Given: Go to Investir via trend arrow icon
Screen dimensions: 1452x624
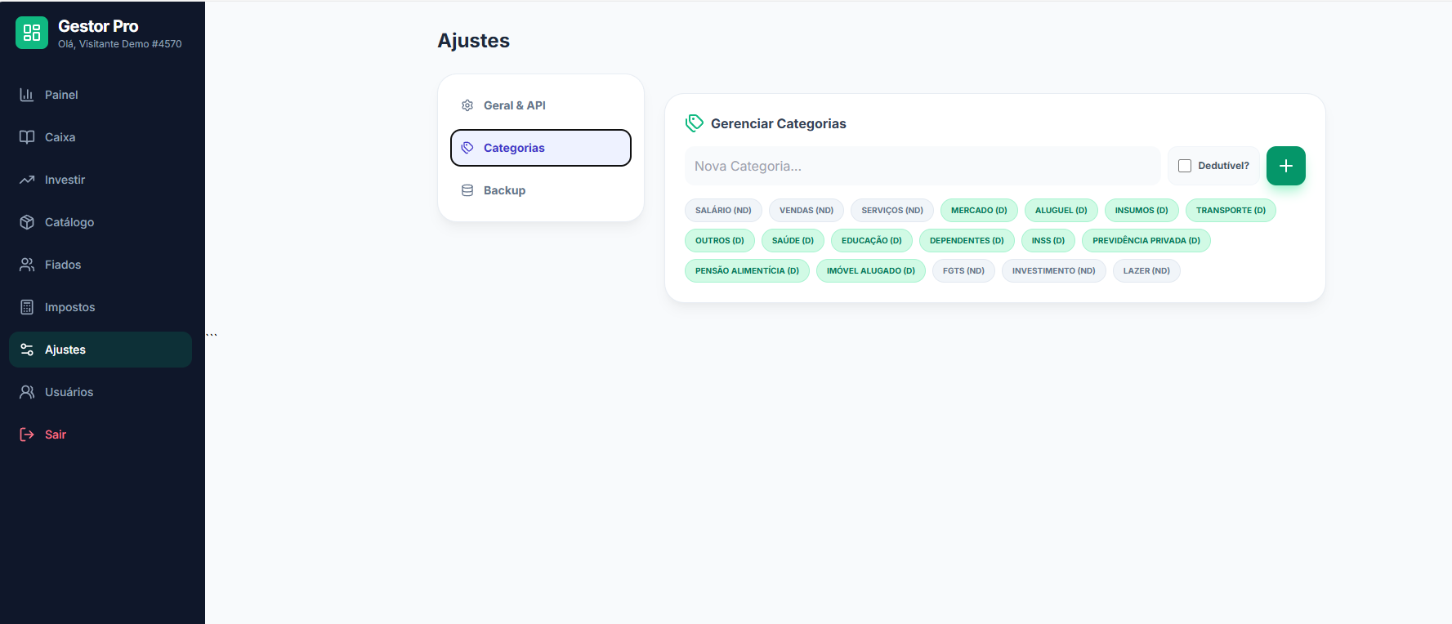Looking at the screenshot, I should (x=27, y=180).
